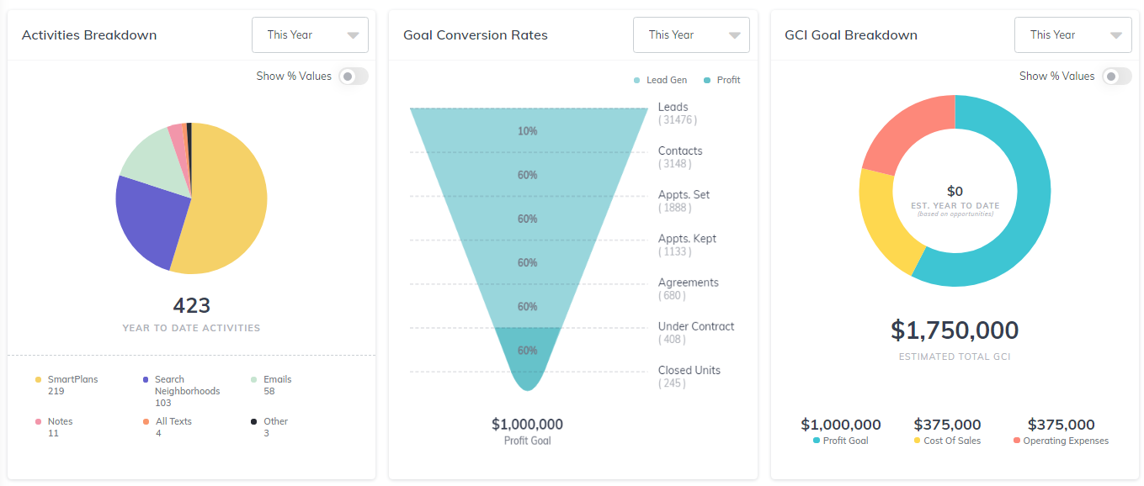Viewport: 1144px width, 486px height.
Task: Click the Other black legend dot
Action: [x=254, y=422]
